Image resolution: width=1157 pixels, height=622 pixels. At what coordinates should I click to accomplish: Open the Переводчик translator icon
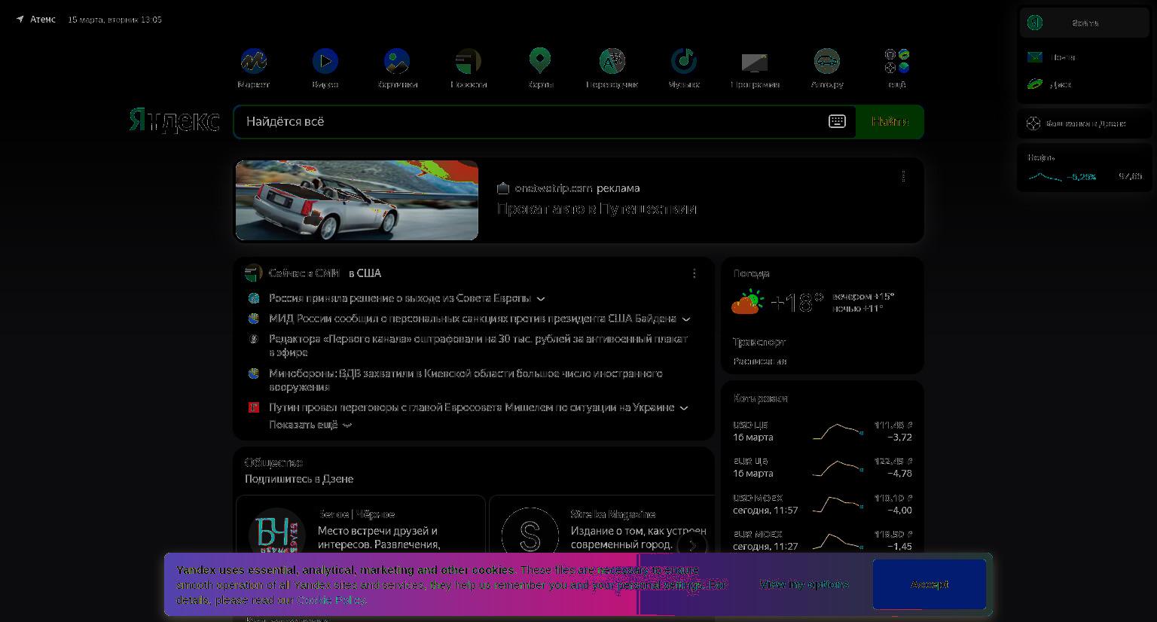click(612, 61)
